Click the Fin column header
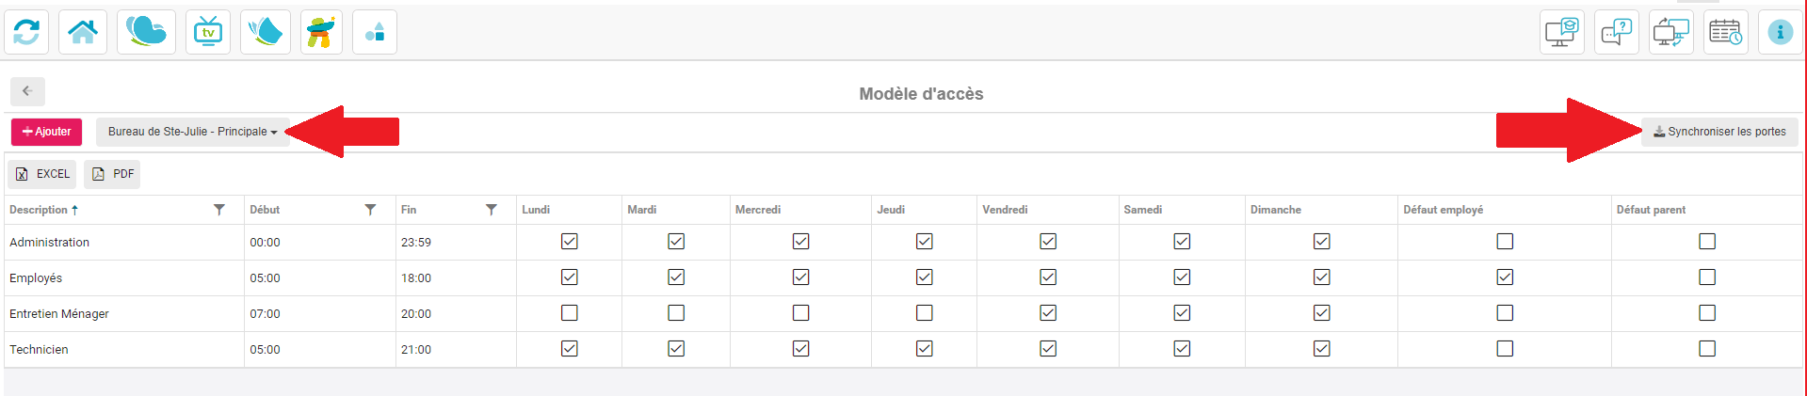Image resolution: width=1807 pixels, height=396 pixels. [x=409, y=210]
